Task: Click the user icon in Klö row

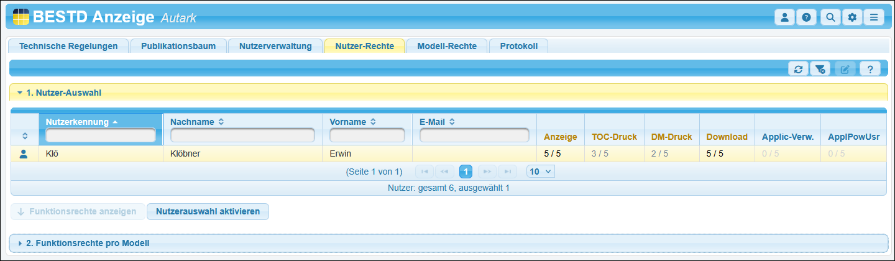Action: click(x=24, y=153)
